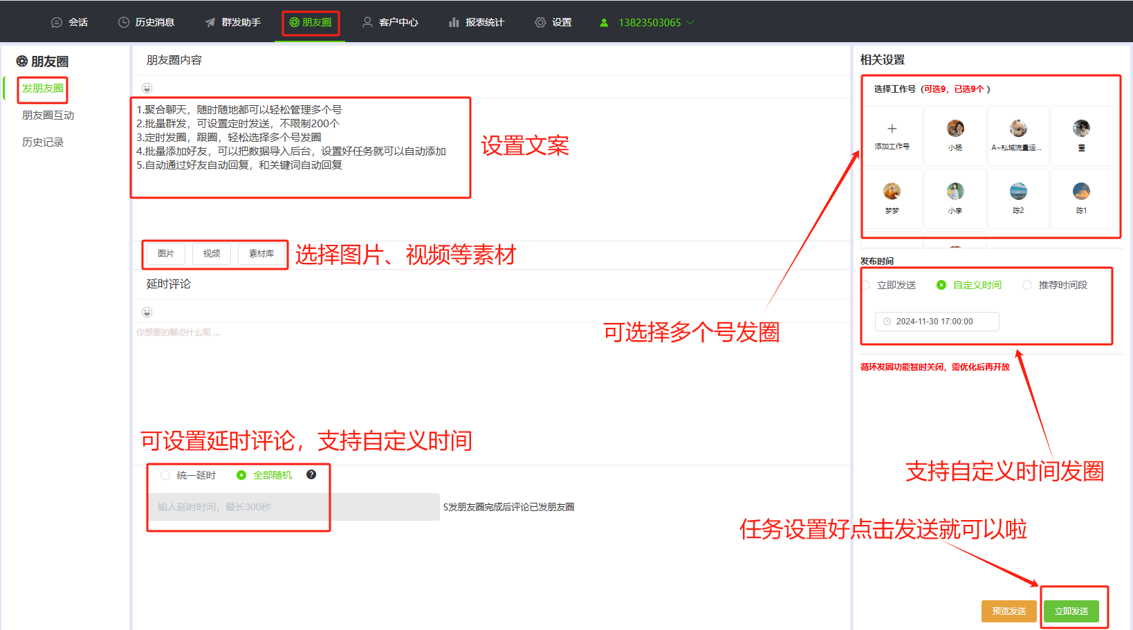Click the emoji icon in 延时评论 section

tap(147, 311)
